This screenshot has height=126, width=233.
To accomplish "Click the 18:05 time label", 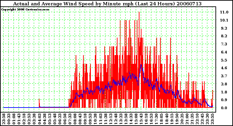I will (x=161, y=119).
